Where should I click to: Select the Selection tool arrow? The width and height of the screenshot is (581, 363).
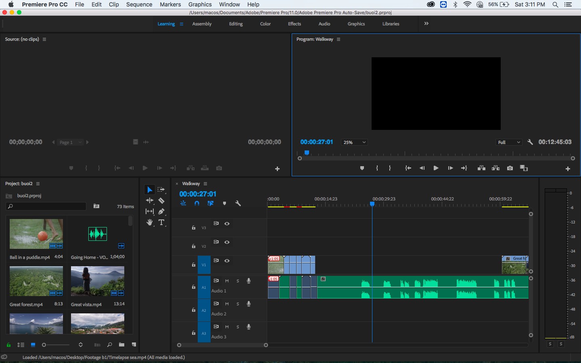(x=150, y=190)
